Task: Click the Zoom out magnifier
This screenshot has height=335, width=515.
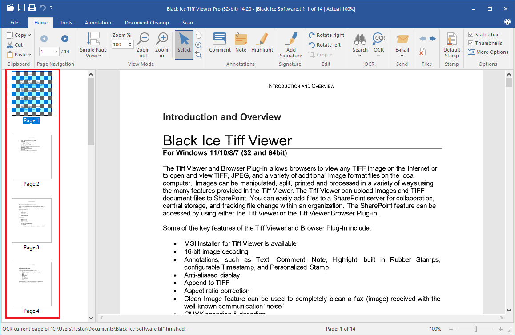Action: tap(143, 45)
